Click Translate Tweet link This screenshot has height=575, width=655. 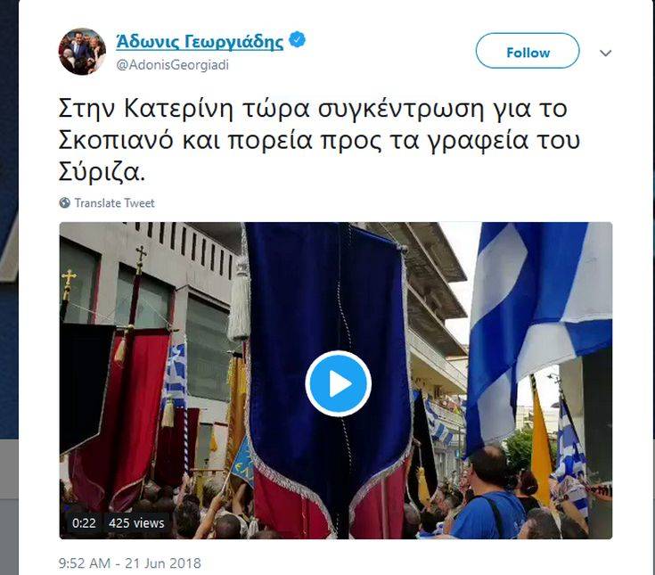(114, 203)
